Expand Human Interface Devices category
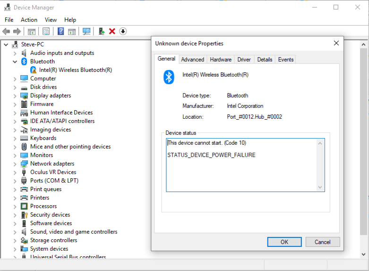This screenshot has height=271, width=369. tap(15, 113)
